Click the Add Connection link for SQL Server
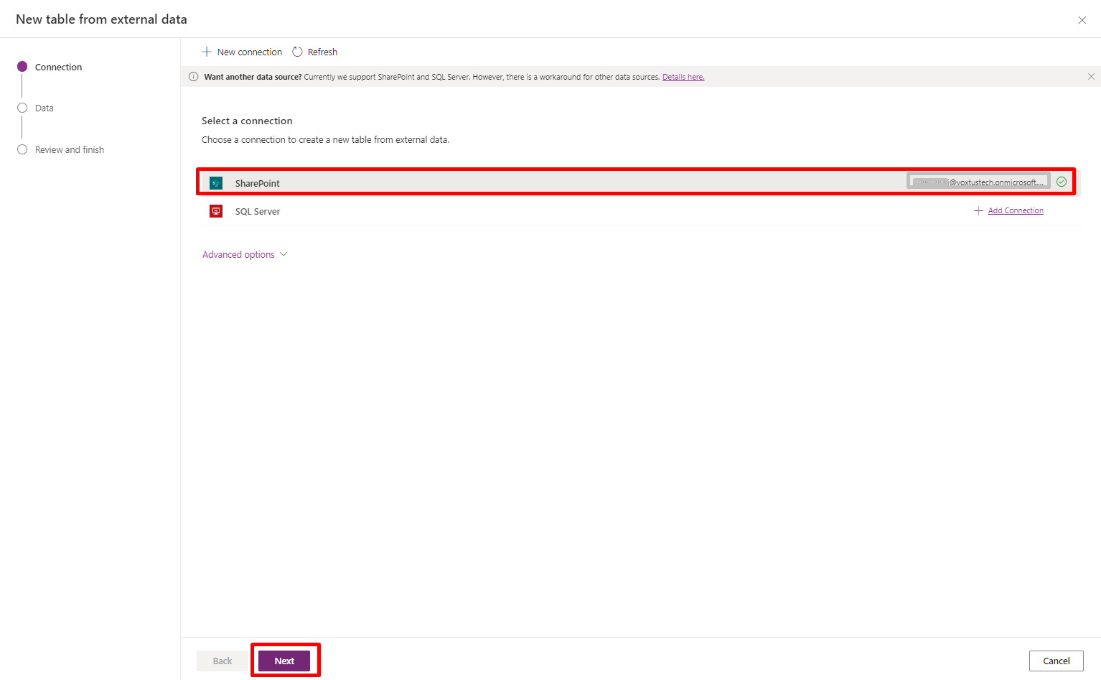 tap(1016, 210)
